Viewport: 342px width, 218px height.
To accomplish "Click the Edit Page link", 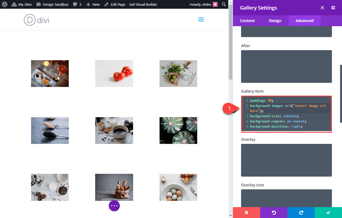I will tap(115, 4).
